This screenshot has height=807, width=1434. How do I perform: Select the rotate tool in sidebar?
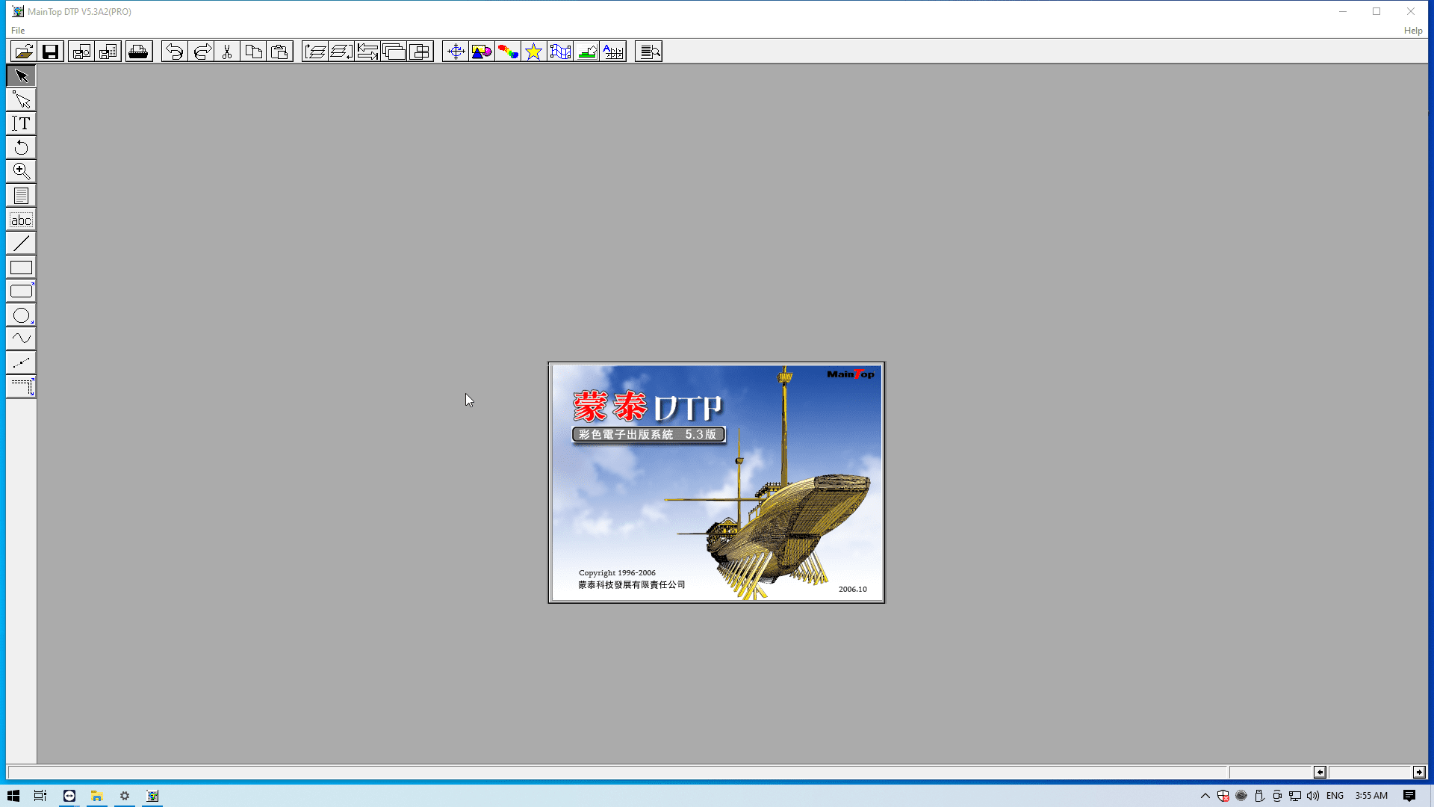click(x=21, y=147)
